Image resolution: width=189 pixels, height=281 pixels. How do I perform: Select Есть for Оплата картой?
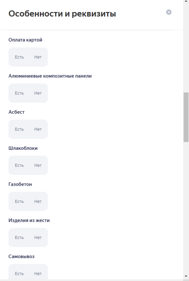click(19, 57)
